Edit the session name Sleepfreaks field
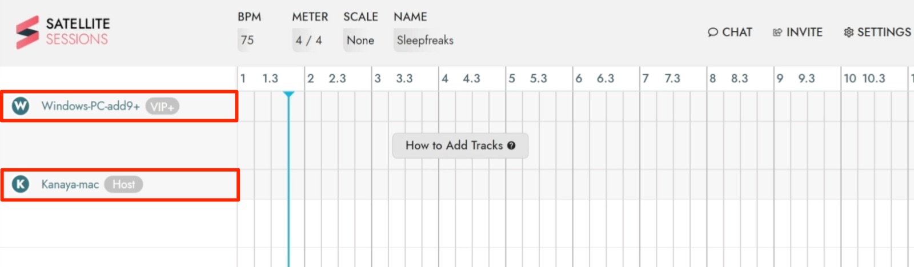The width and height of the screenshot is (914, 267). click(425, 41)
